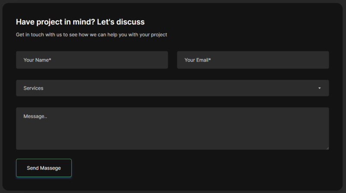Image resolution: width=346 pixels, height=193 pixels.
Task: Click the asterisk in Your Email field
Action: tap(210, 60)
